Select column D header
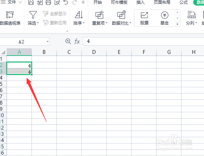 point(94,52)
